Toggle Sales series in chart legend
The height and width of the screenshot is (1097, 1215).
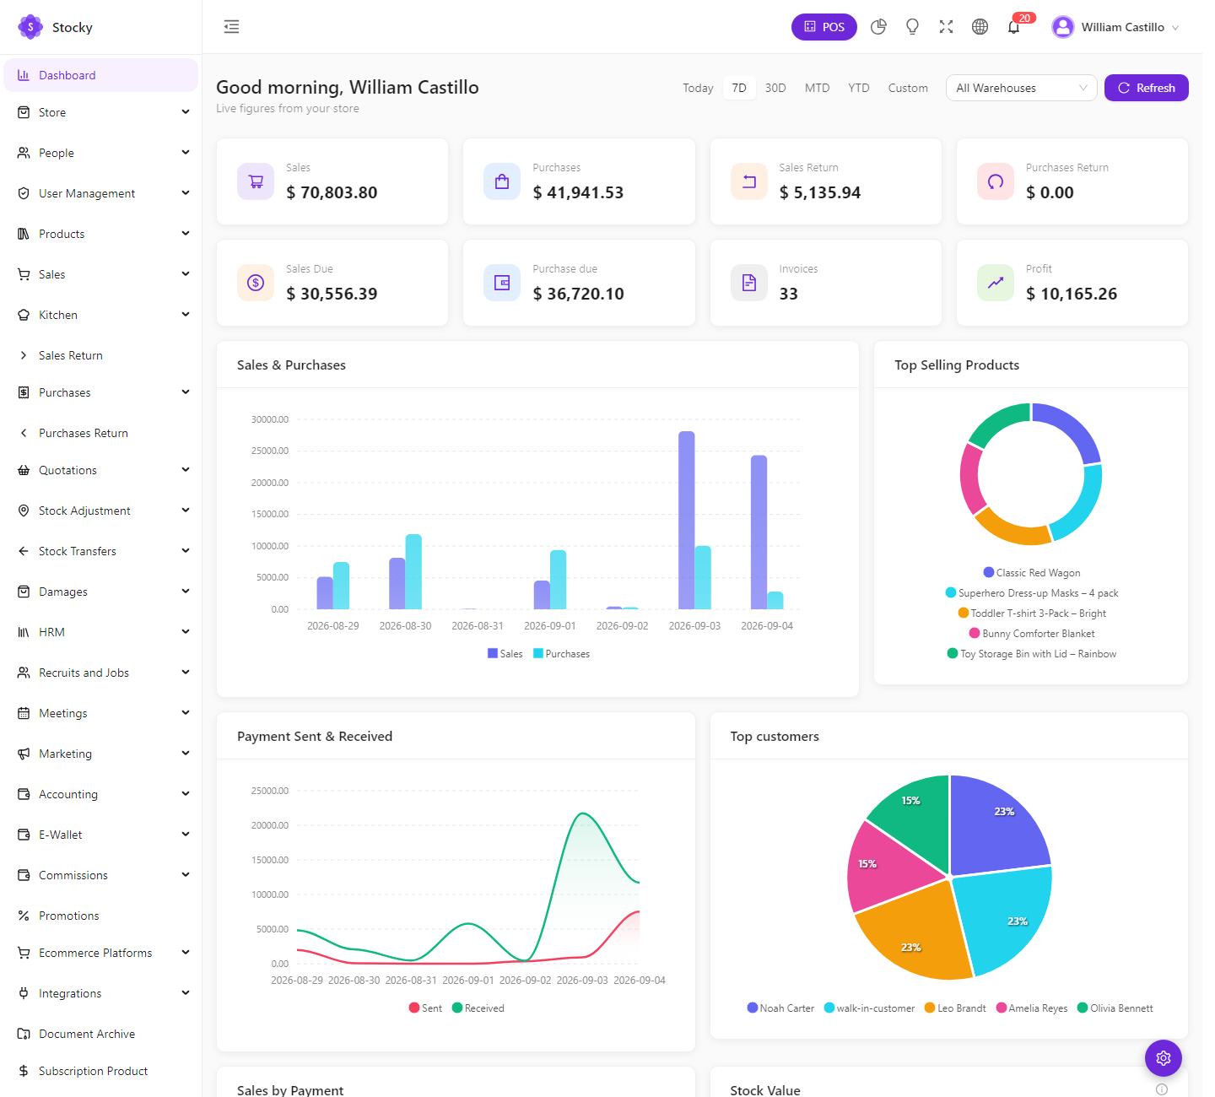coord(505,654)
